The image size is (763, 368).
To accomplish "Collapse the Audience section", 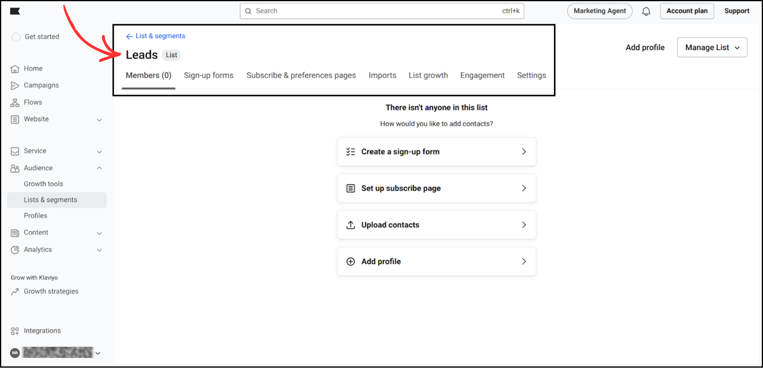I will (x=99, y=168).
